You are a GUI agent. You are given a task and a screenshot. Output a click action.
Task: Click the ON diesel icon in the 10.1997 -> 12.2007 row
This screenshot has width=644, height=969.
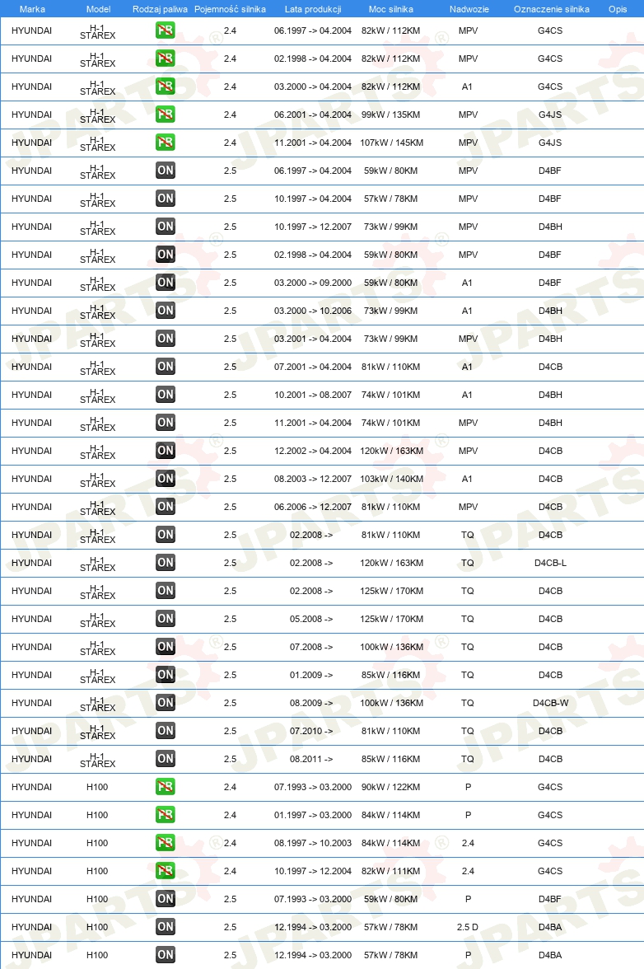point(165,226)
